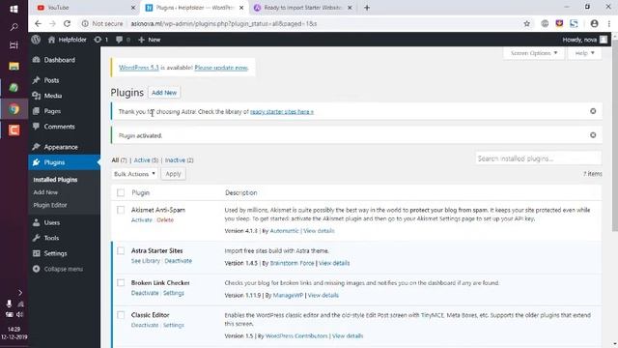Filter plugins by Active (5)
Screen dimensions: 618x348
point(146,160)
